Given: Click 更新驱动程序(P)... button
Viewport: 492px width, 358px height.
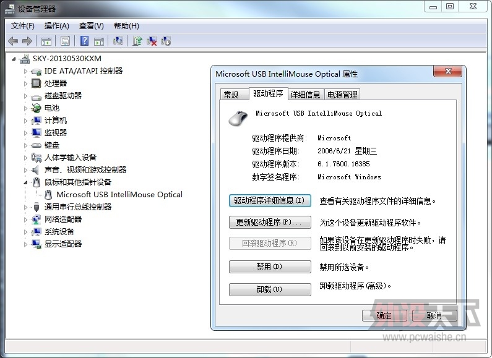Looking at the screenshot, I should point(270,222).
